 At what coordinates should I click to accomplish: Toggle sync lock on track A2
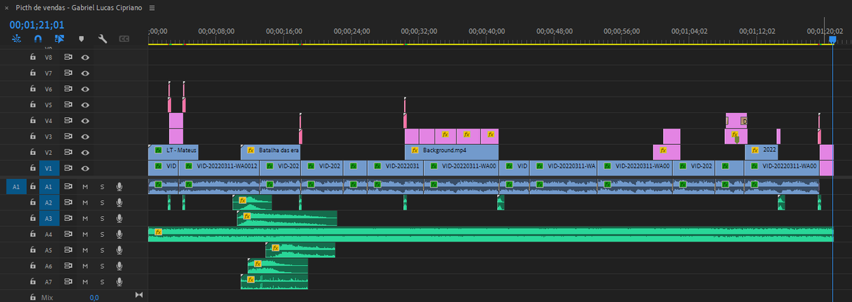coord(69,203)
